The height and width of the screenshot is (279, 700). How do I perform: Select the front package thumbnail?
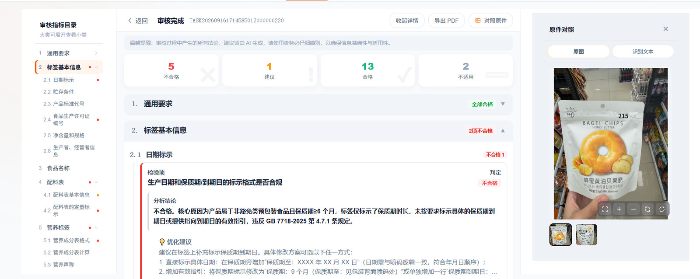point(560,234)
